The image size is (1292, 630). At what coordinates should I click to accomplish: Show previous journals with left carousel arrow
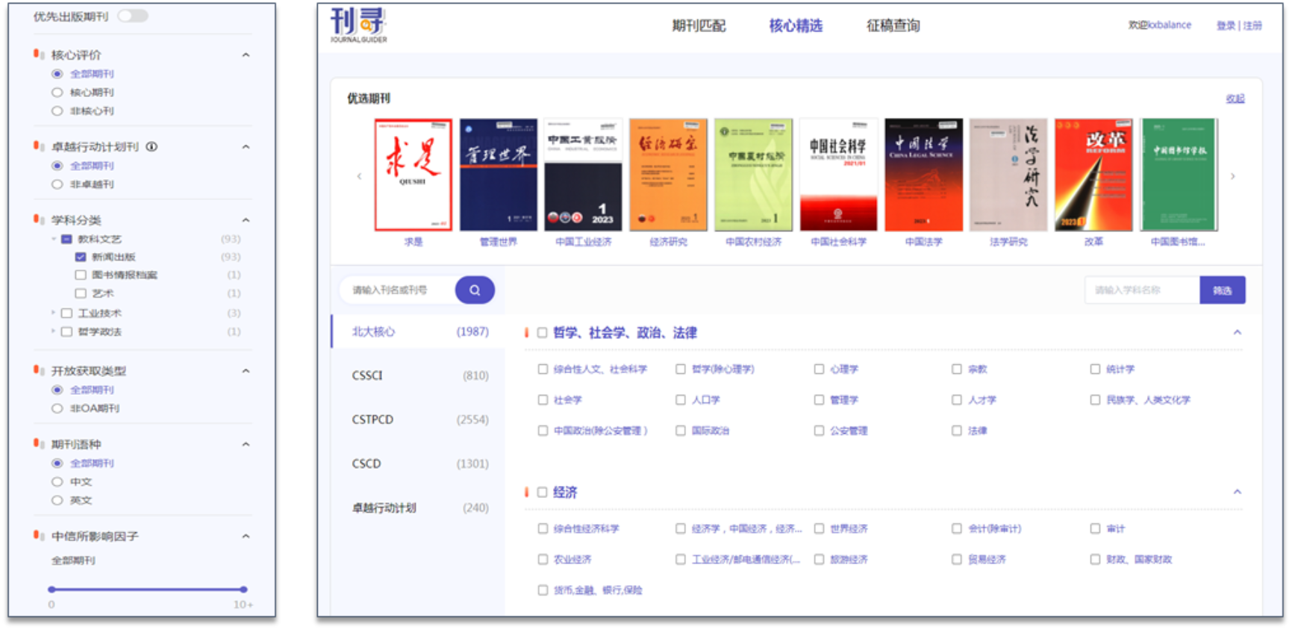[359, 176]
